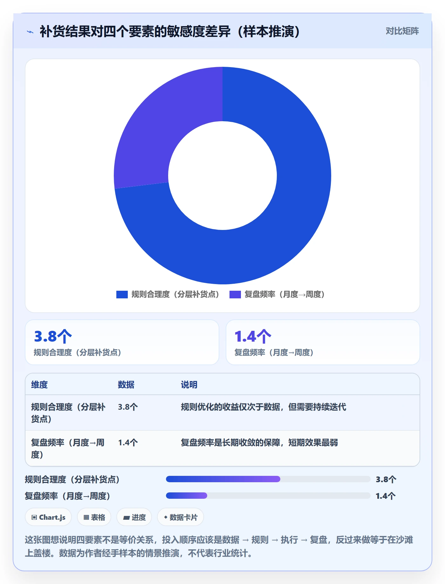Toggle the 规则合理度 legend color box
The image size is (445, 584).
122,295
